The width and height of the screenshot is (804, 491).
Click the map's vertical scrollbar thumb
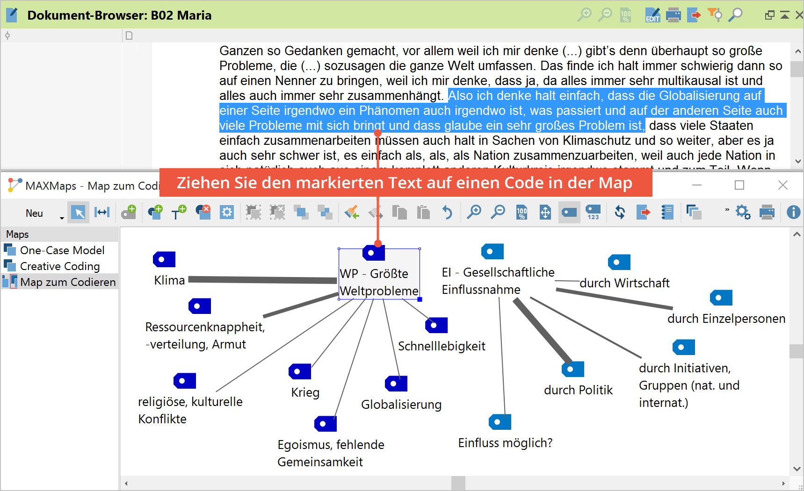coord(797,351)
